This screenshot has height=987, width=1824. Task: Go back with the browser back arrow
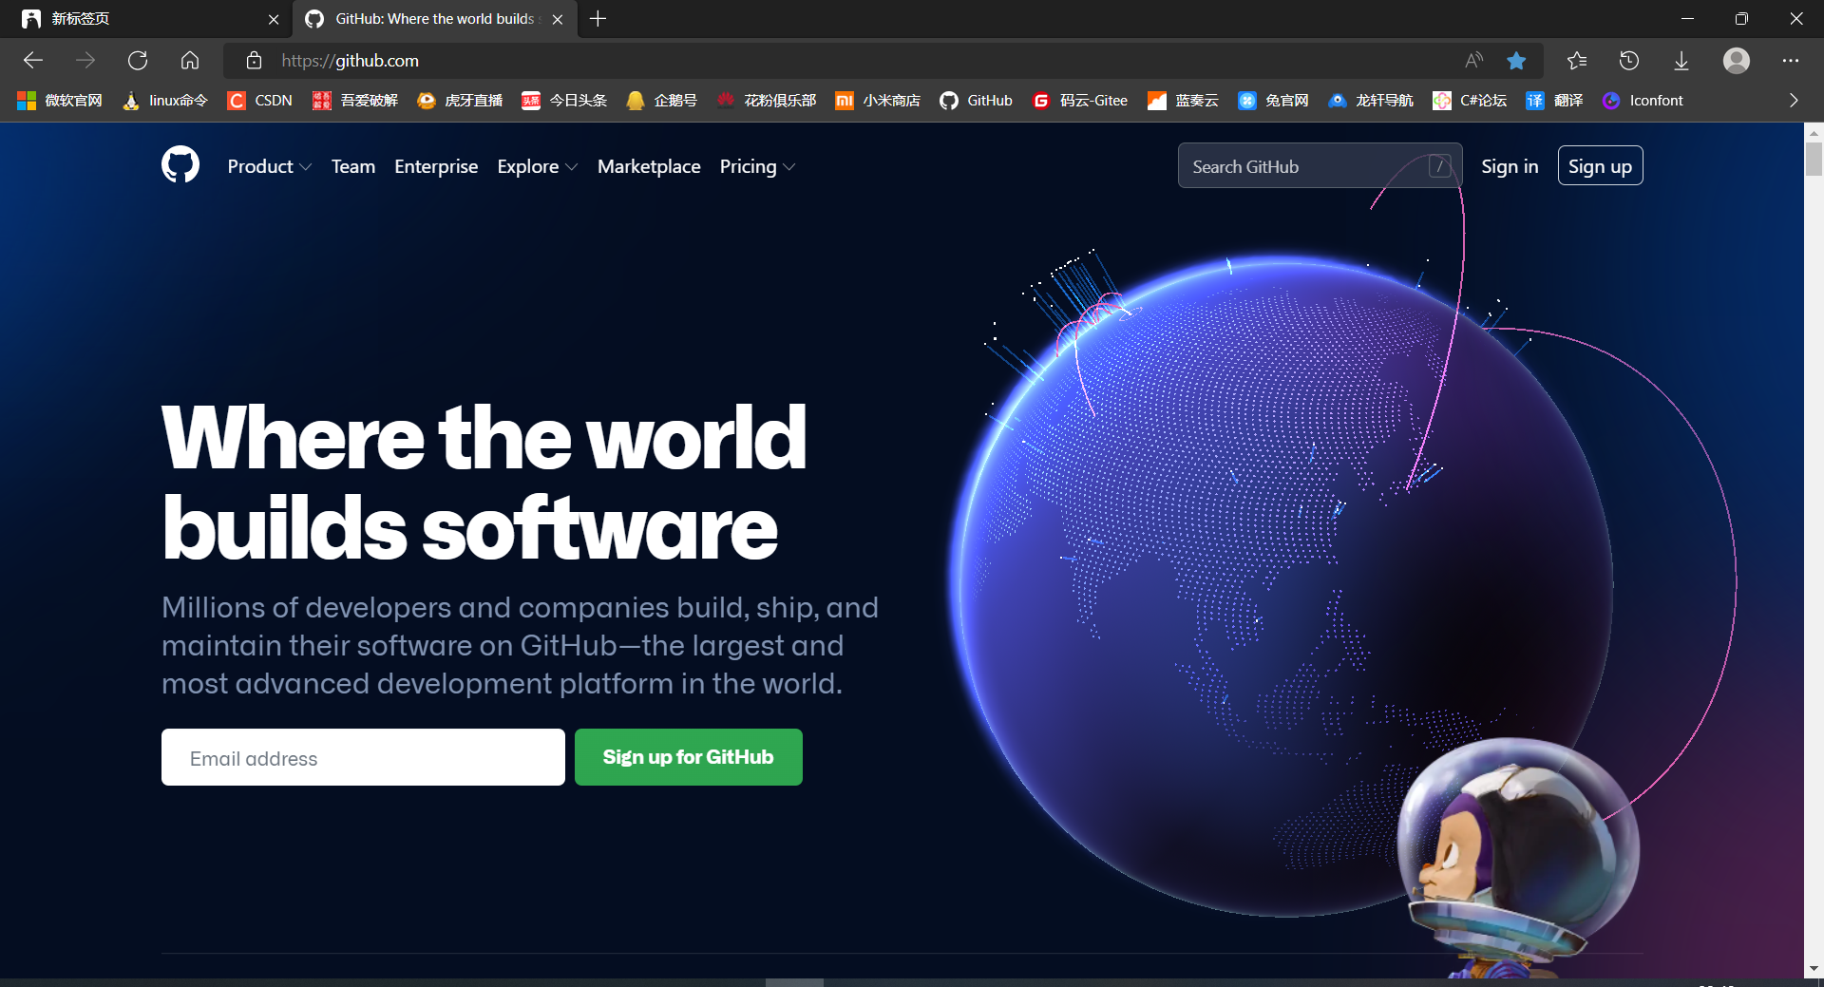tap(33, 61)
